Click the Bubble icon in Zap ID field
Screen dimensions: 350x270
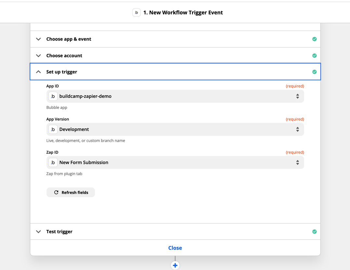(53, 162)
